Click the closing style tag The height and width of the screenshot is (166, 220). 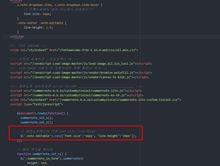point(17,37)
